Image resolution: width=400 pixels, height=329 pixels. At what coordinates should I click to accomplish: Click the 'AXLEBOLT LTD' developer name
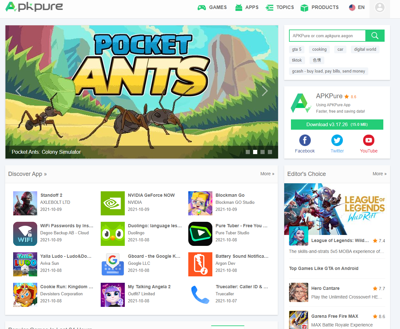click(55, 202)
